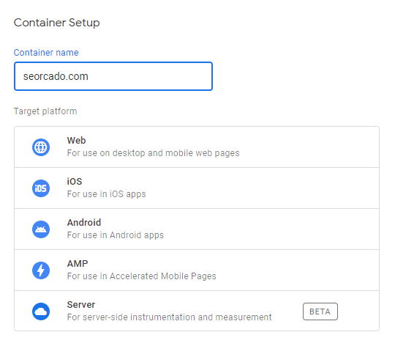Viewport: 395px width, 343px height.
Task: Click the AMP lightning bolt icon
Action: (x=41, y=270)
